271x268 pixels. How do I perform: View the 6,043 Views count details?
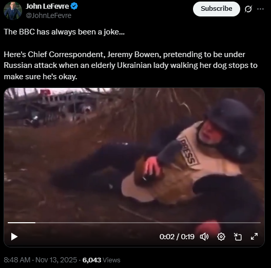101,260
